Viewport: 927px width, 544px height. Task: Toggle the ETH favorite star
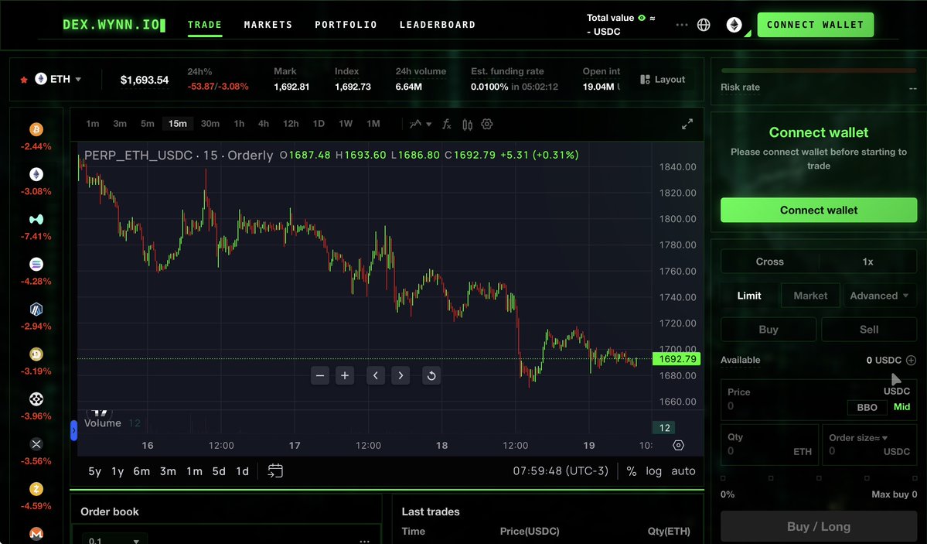[24, 80]
